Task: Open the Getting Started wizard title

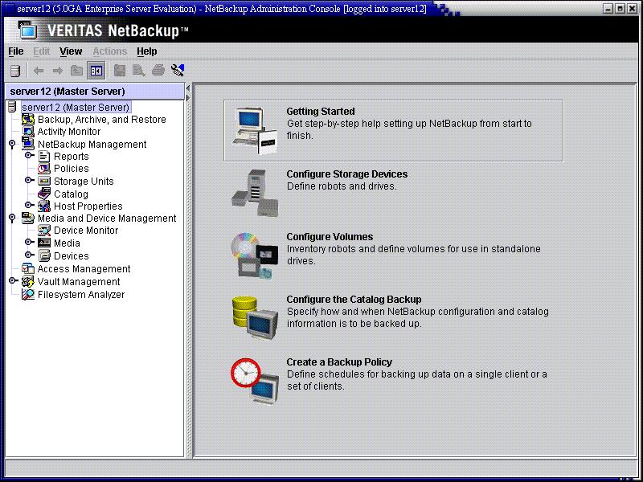Action: pyautogui.click(x=321, y=112)
